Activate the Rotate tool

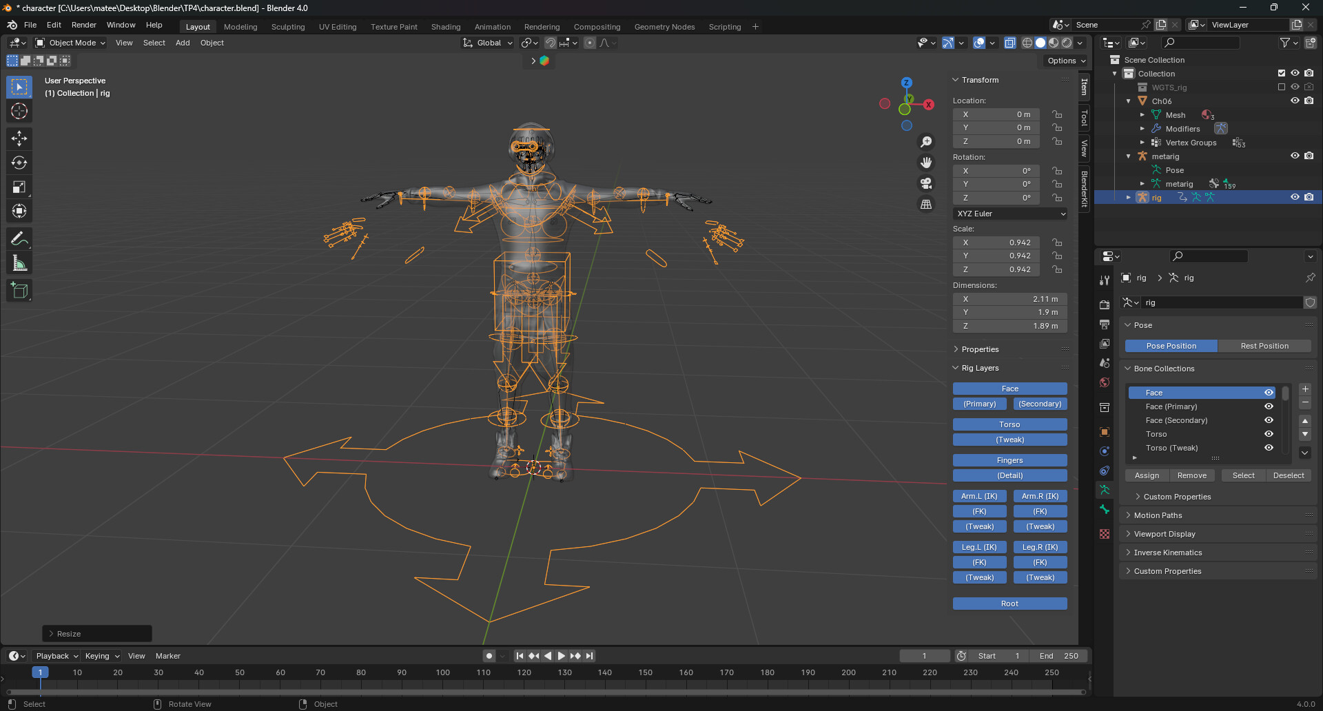tap(19, 163)
